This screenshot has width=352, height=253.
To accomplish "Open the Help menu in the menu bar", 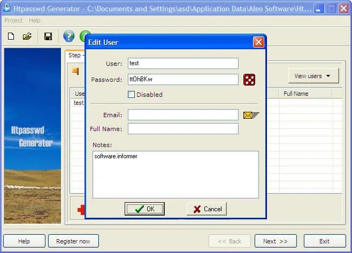I will [35, 20].
